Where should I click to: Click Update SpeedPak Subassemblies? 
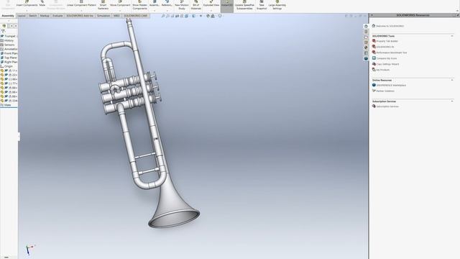[244, 5]
